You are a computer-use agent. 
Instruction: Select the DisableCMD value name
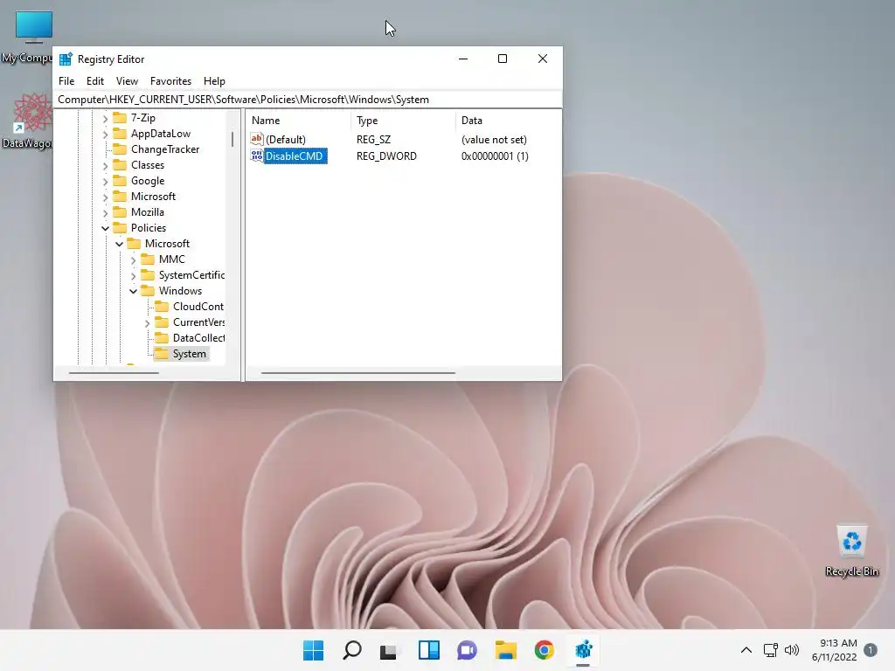tap(295, 156)
